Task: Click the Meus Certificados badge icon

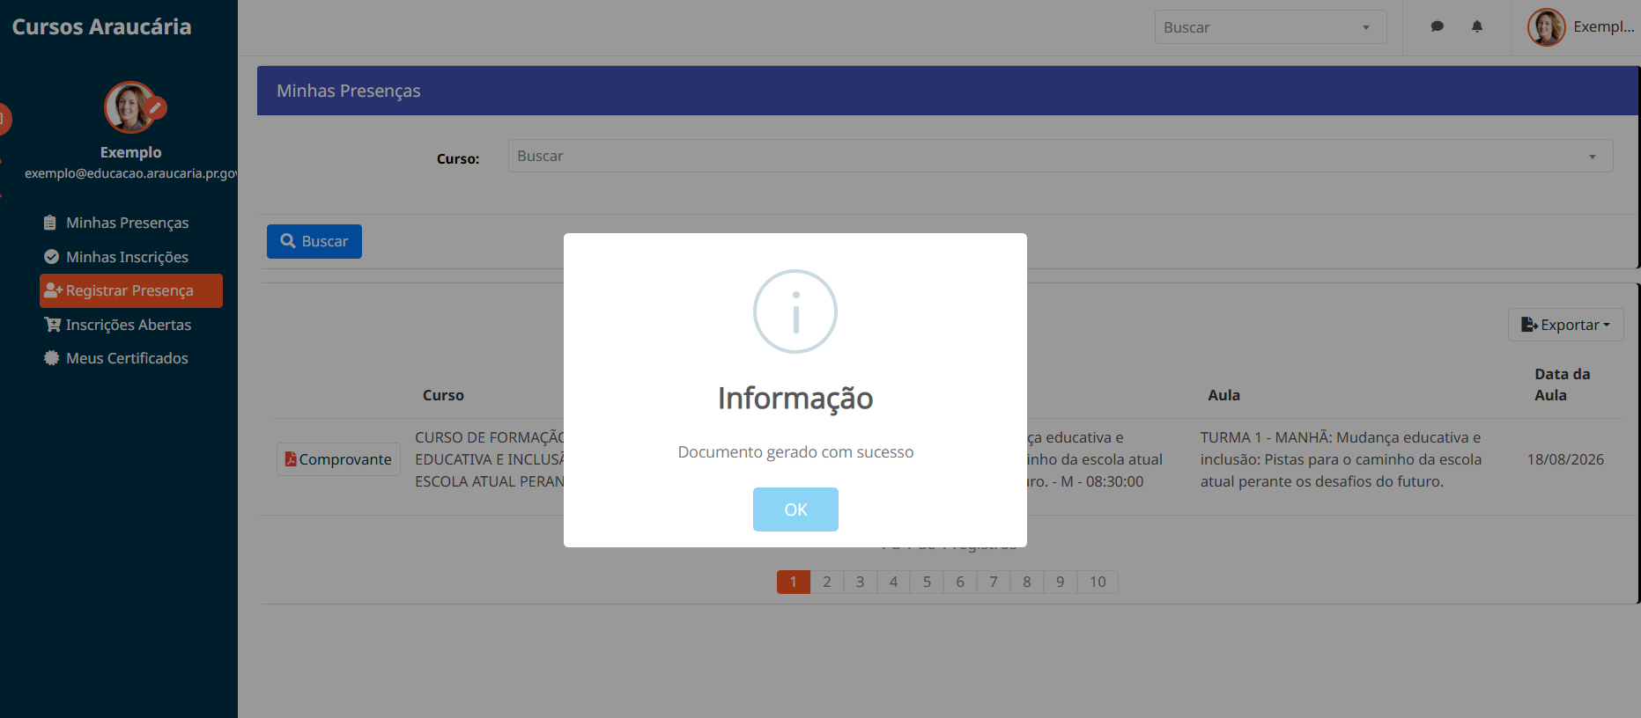Action: pyautogui.click(x=52, y=358)
